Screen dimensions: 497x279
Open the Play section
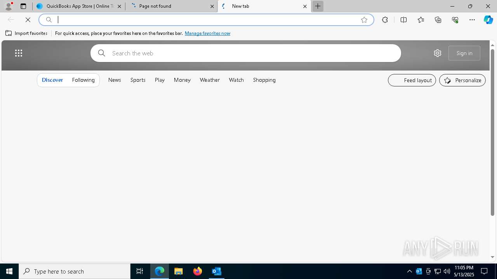(x=160, y=80)
